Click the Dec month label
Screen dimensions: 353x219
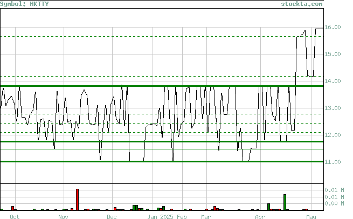[112, 217]
